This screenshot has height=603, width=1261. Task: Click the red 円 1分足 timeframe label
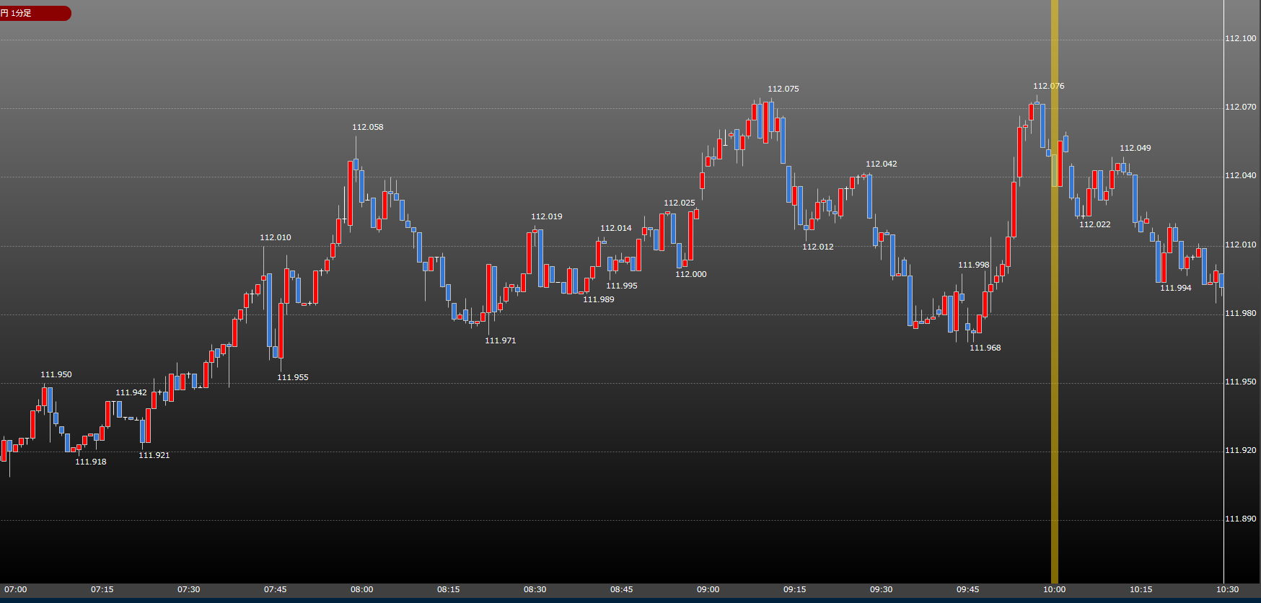click(35, 13)
